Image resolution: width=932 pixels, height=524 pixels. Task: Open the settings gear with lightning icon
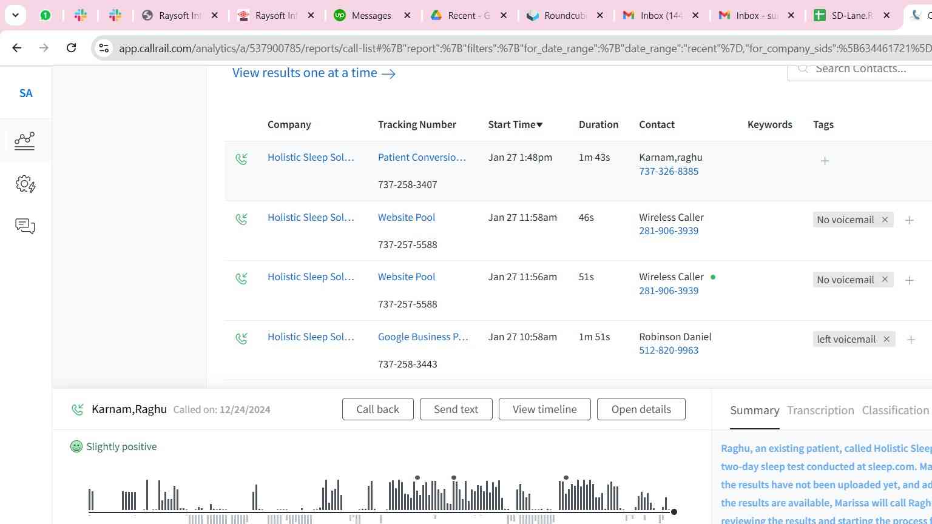point(25,184)
